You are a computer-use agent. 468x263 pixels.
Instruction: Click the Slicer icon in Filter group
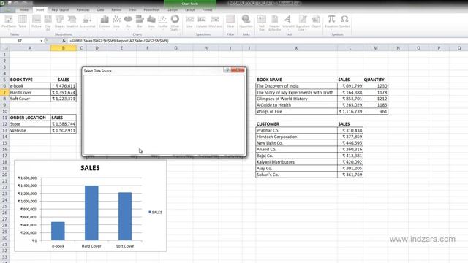coord(230,21)
